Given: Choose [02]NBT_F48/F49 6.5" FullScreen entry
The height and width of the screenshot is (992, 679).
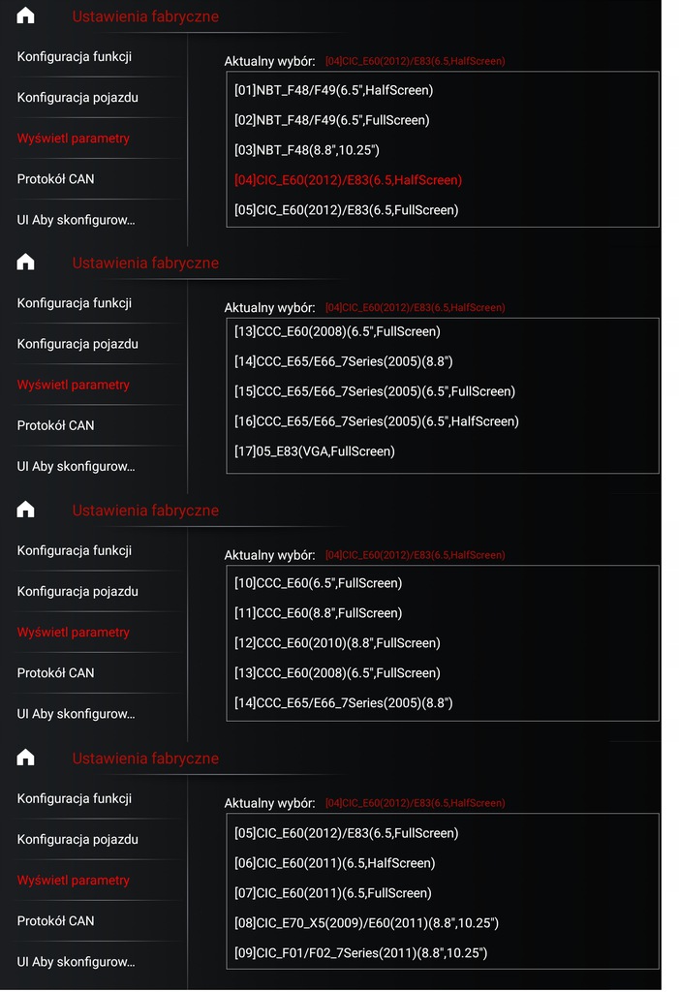Looking at the screenshot, I should (x=331, y=120).
